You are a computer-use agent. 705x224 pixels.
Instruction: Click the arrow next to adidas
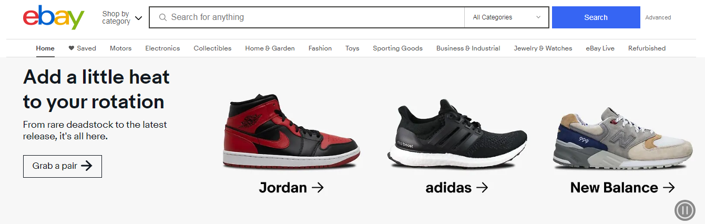pyautogui.click(x=482, y=187)
